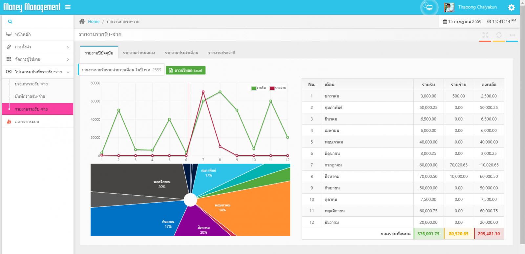
Task: Switch to รายงานประจำเดือน tab
Action: 181,53
